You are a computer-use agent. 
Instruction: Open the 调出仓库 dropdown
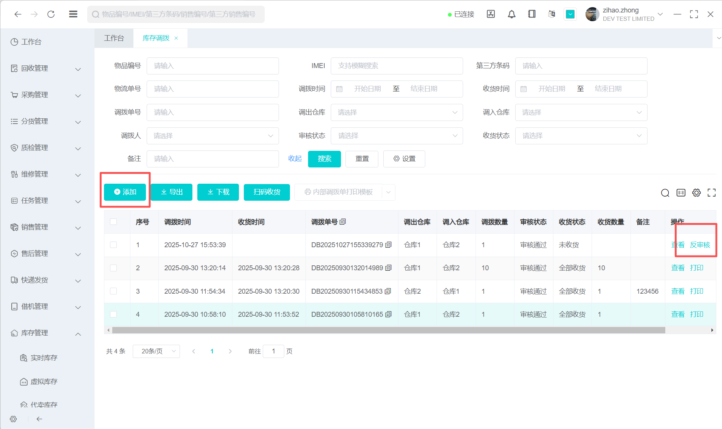point(397,113)
